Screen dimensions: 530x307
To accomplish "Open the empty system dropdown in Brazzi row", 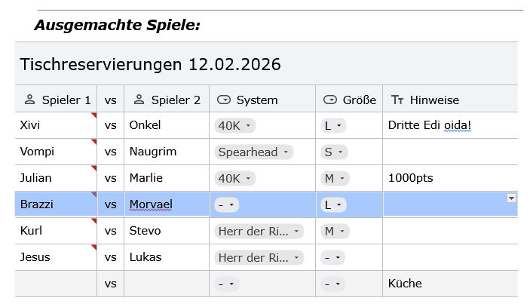I will 226,204.
